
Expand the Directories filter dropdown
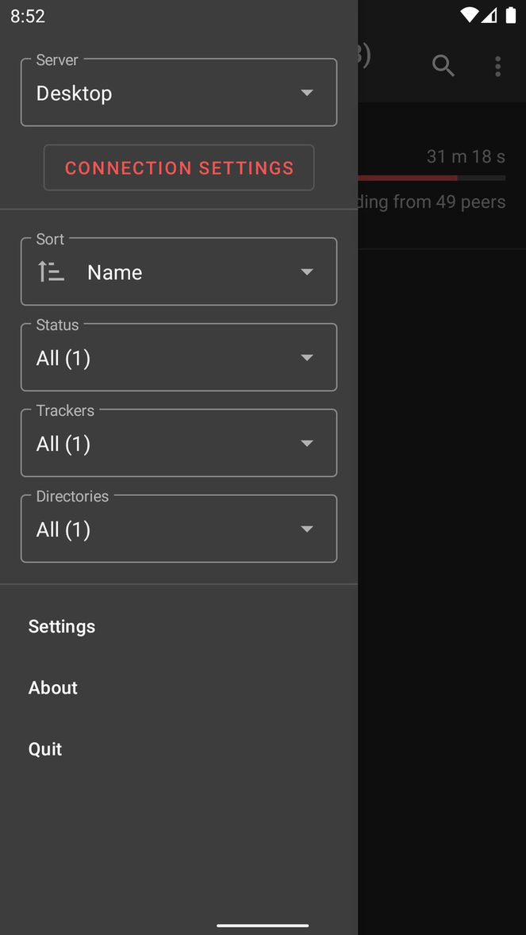coord(179,529)
